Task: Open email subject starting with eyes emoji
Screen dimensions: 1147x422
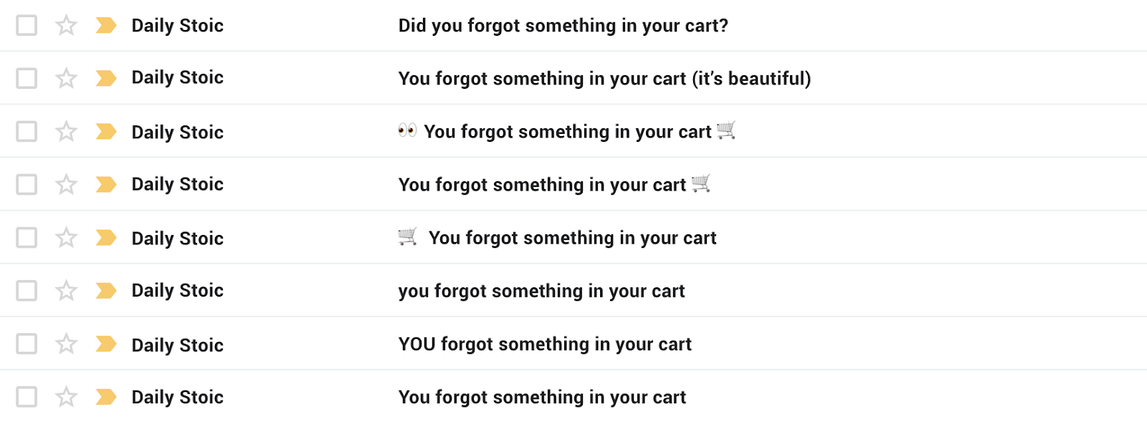Action: point(567,131)
